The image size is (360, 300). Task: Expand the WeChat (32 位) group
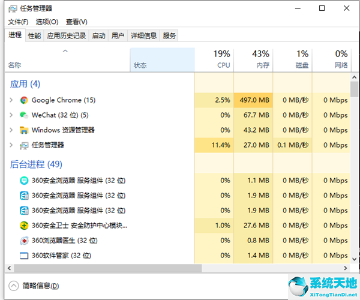[x=11, y=115]
